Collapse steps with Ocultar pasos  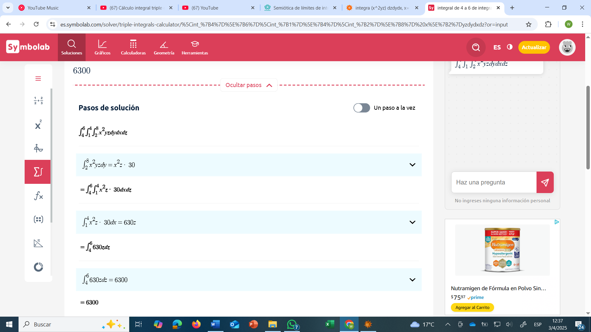pos(249,85)
